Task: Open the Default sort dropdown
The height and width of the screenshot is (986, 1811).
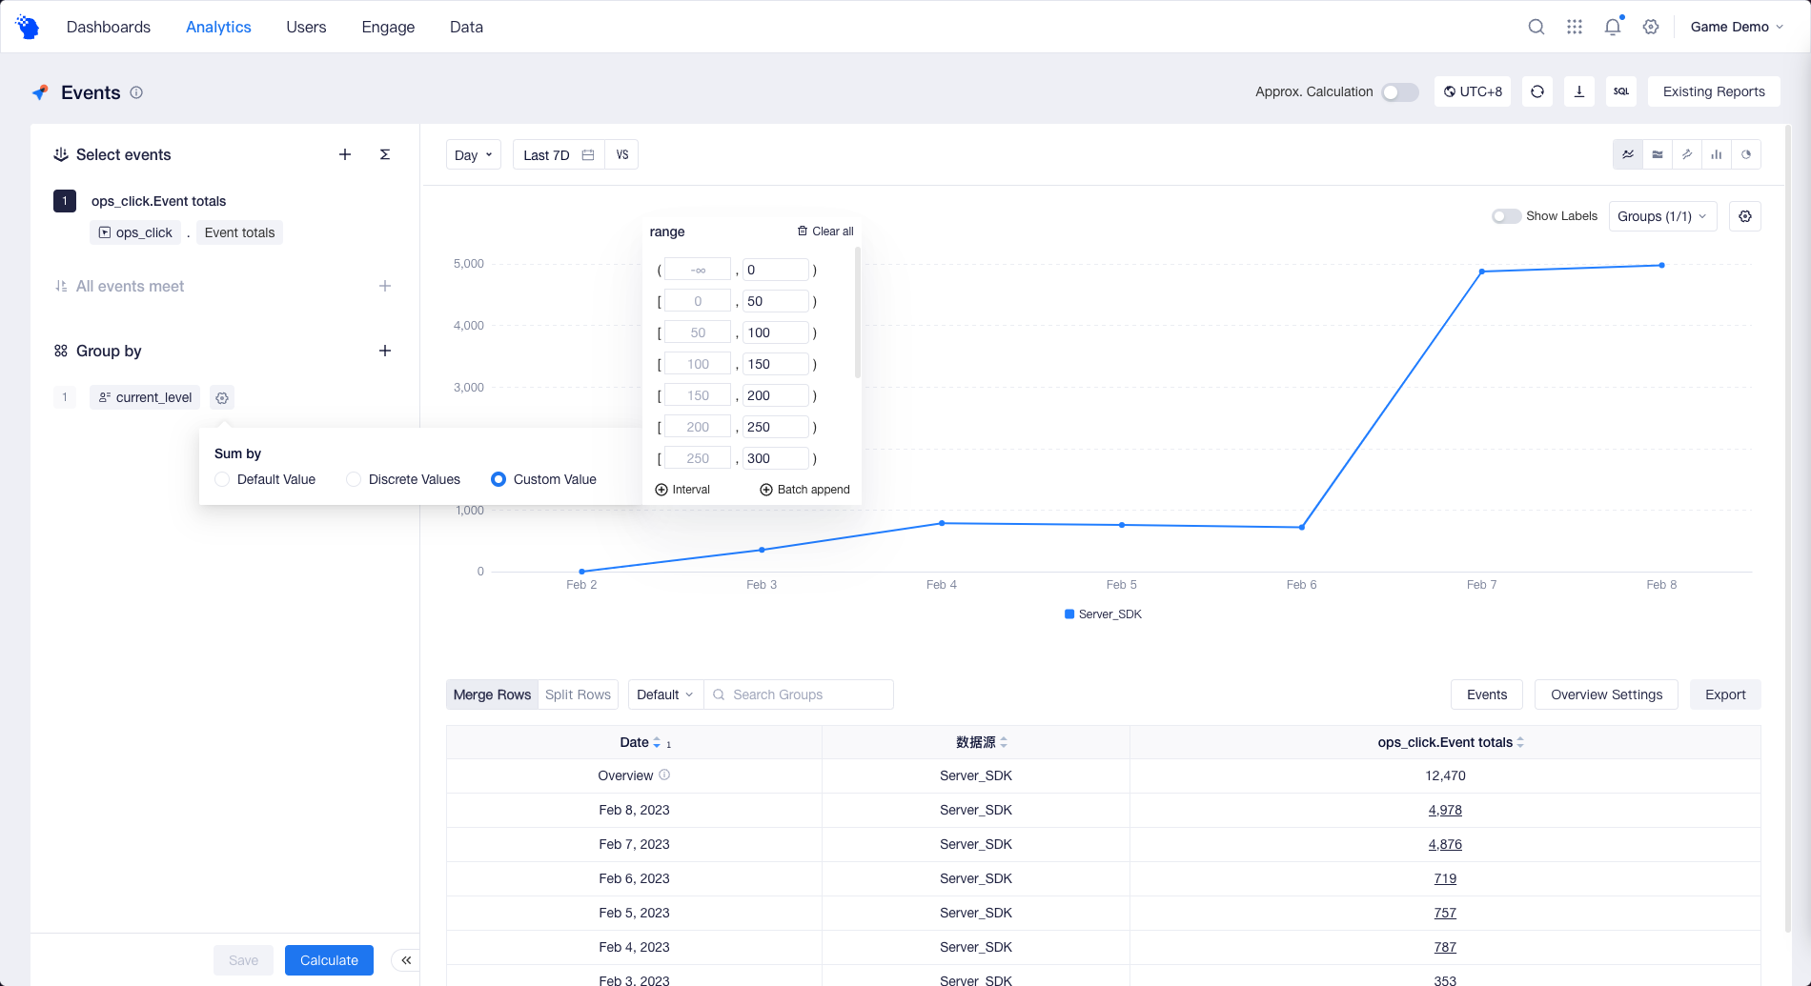Action: 665,694
